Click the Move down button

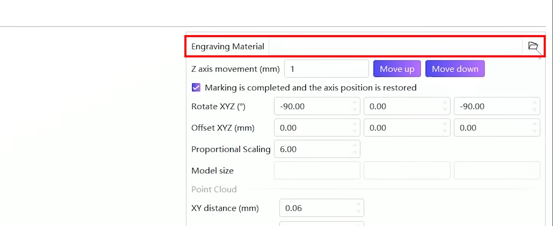[x=455, y=69]
